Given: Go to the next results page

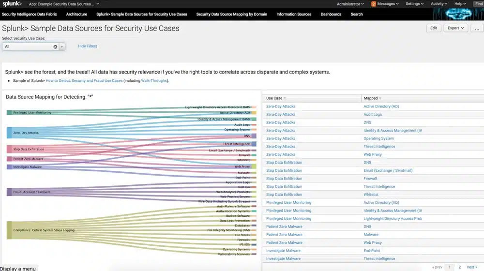Looking at the screenshot, I should [x=471, y=267].
